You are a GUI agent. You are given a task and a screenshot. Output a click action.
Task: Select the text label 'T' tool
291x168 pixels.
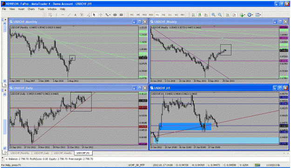pyautogui.click(x=81, y=15)
